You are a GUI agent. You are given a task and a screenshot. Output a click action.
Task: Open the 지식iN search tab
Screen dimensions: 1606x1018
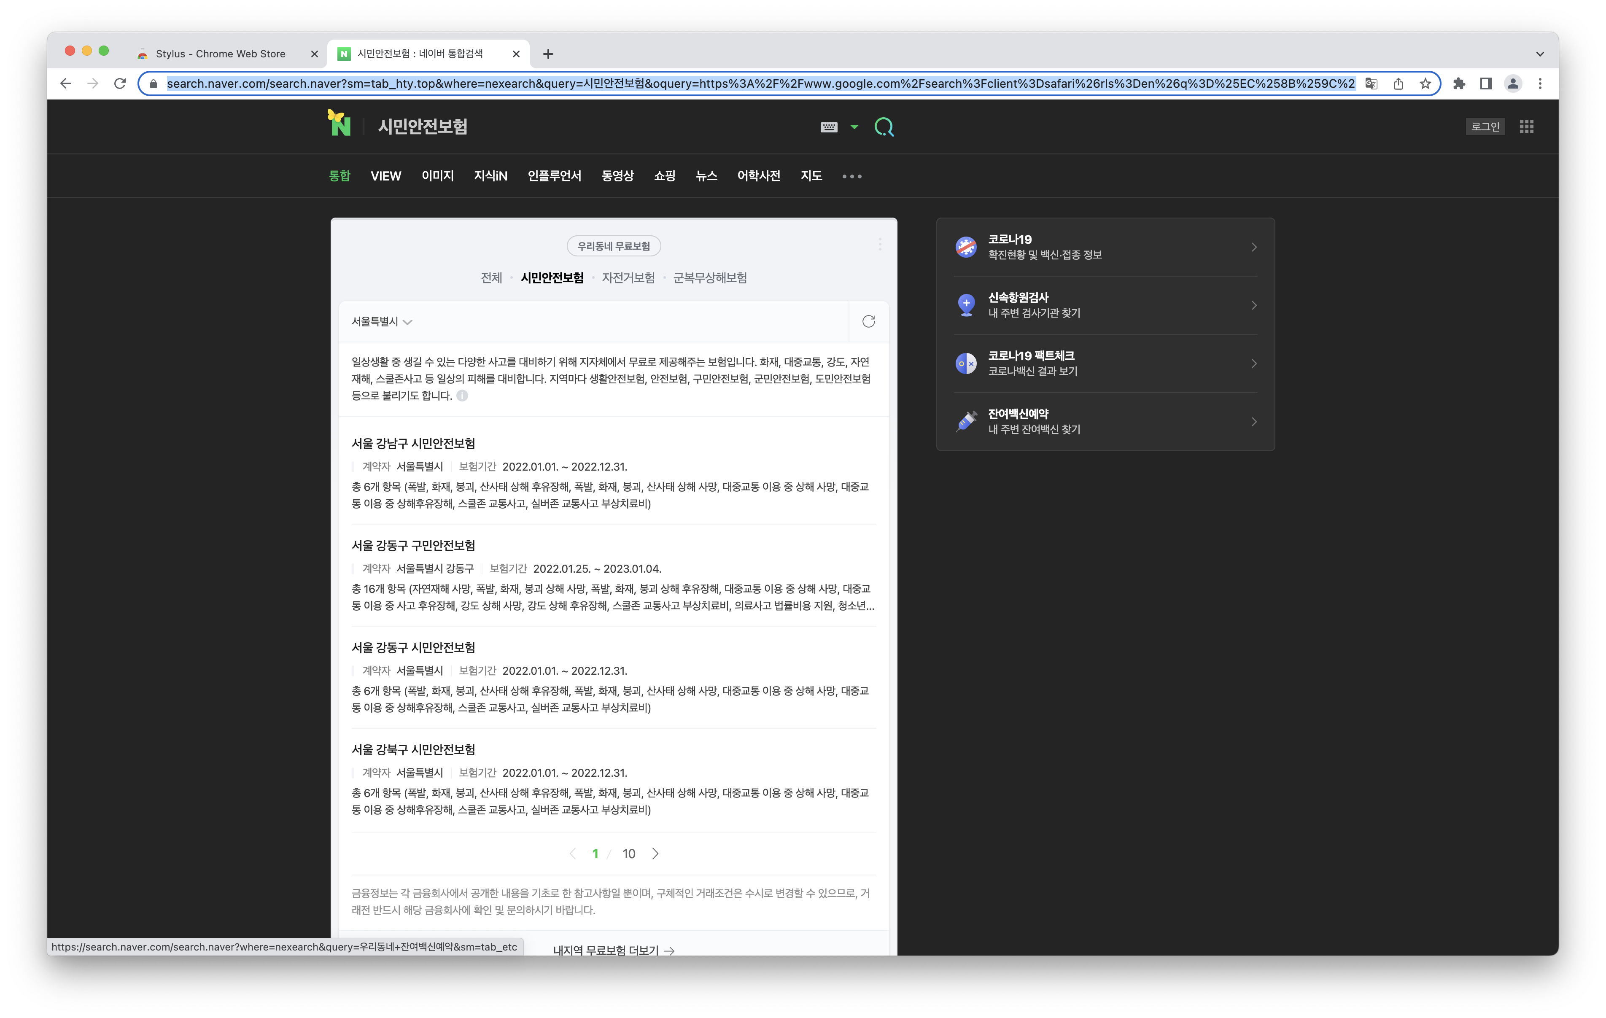[x=491, y=175]
